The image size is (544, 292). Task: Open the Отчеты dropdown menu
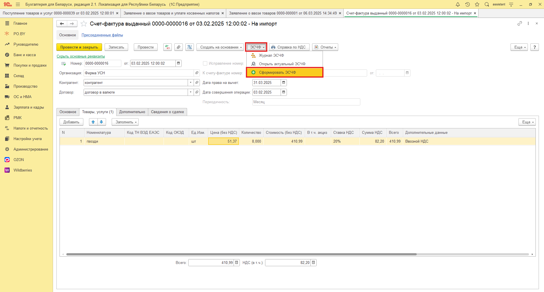coord(325,47)
